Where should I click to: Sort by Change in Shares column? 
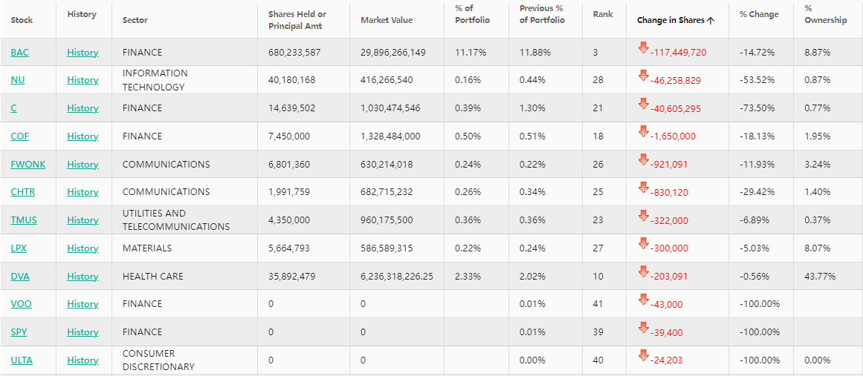(675, 20)
